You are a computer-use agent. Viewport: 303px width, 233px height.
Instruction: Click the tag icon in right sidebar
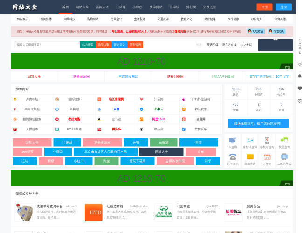pos(300,101)
